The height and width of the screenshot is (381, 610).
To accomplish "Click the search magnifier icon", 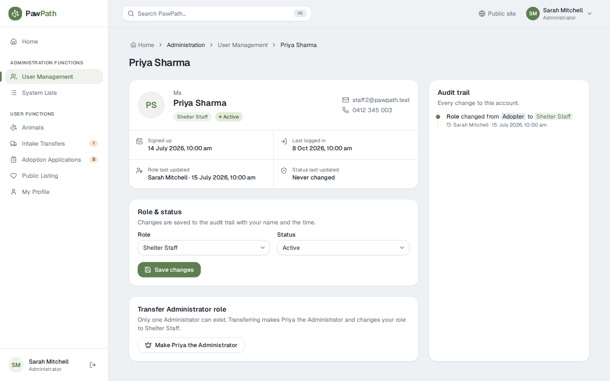I will point(131,14).
